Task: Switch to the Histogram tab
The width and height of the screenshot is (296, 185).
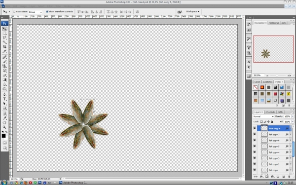Action: [274, 23]
